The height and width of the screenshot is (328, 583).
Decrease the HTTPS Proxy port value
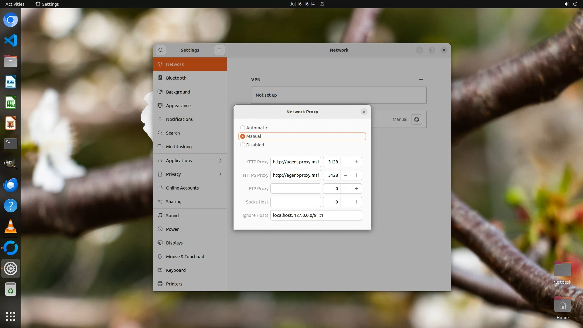coord(346,175)
